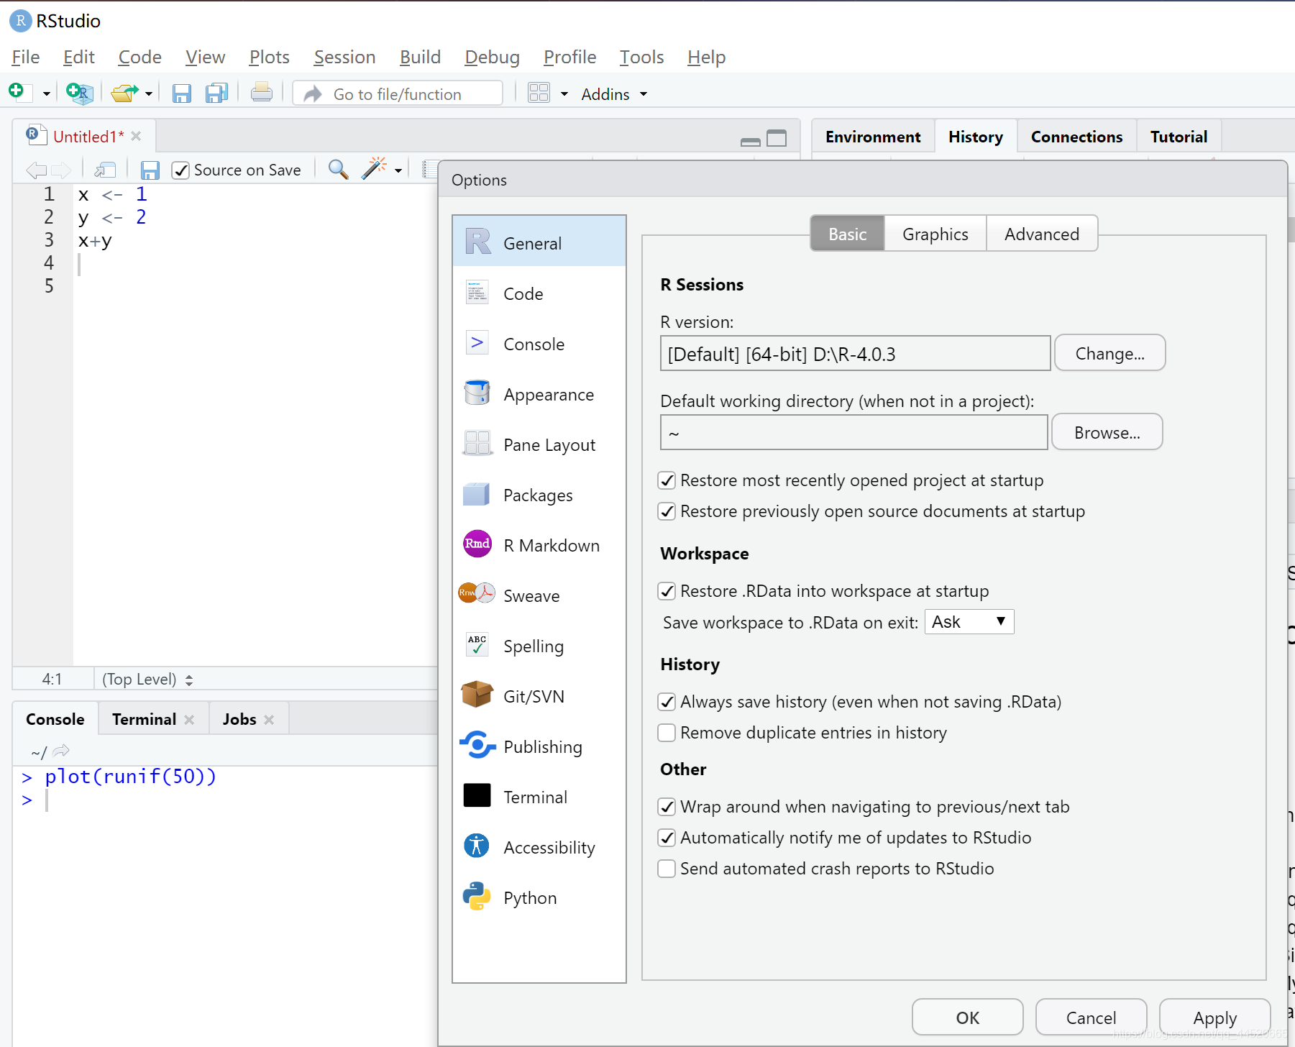
Task: Open Console options category
Action: coord(539,344)
